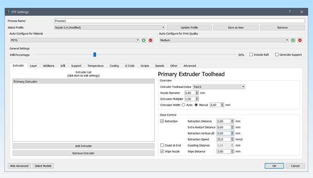Screen dimensions: 313x178
Task: Click the Update Profile button
Action: [x=189, y=28]
